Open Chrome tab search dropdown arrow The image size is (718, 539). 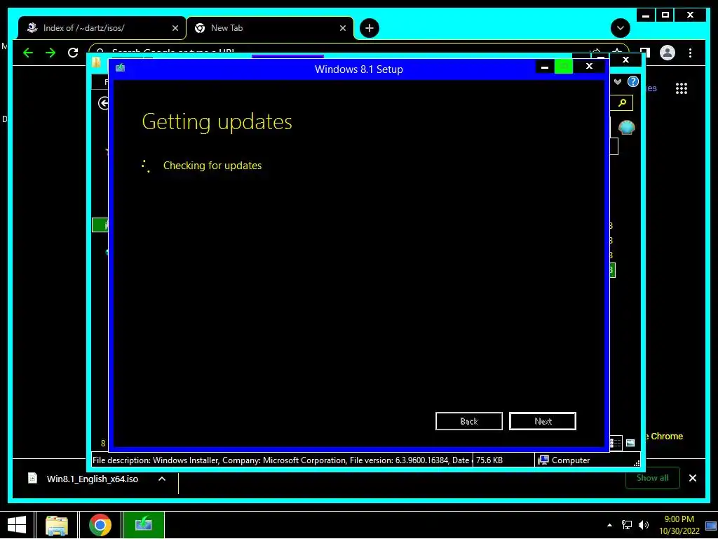tap(620, 28)
